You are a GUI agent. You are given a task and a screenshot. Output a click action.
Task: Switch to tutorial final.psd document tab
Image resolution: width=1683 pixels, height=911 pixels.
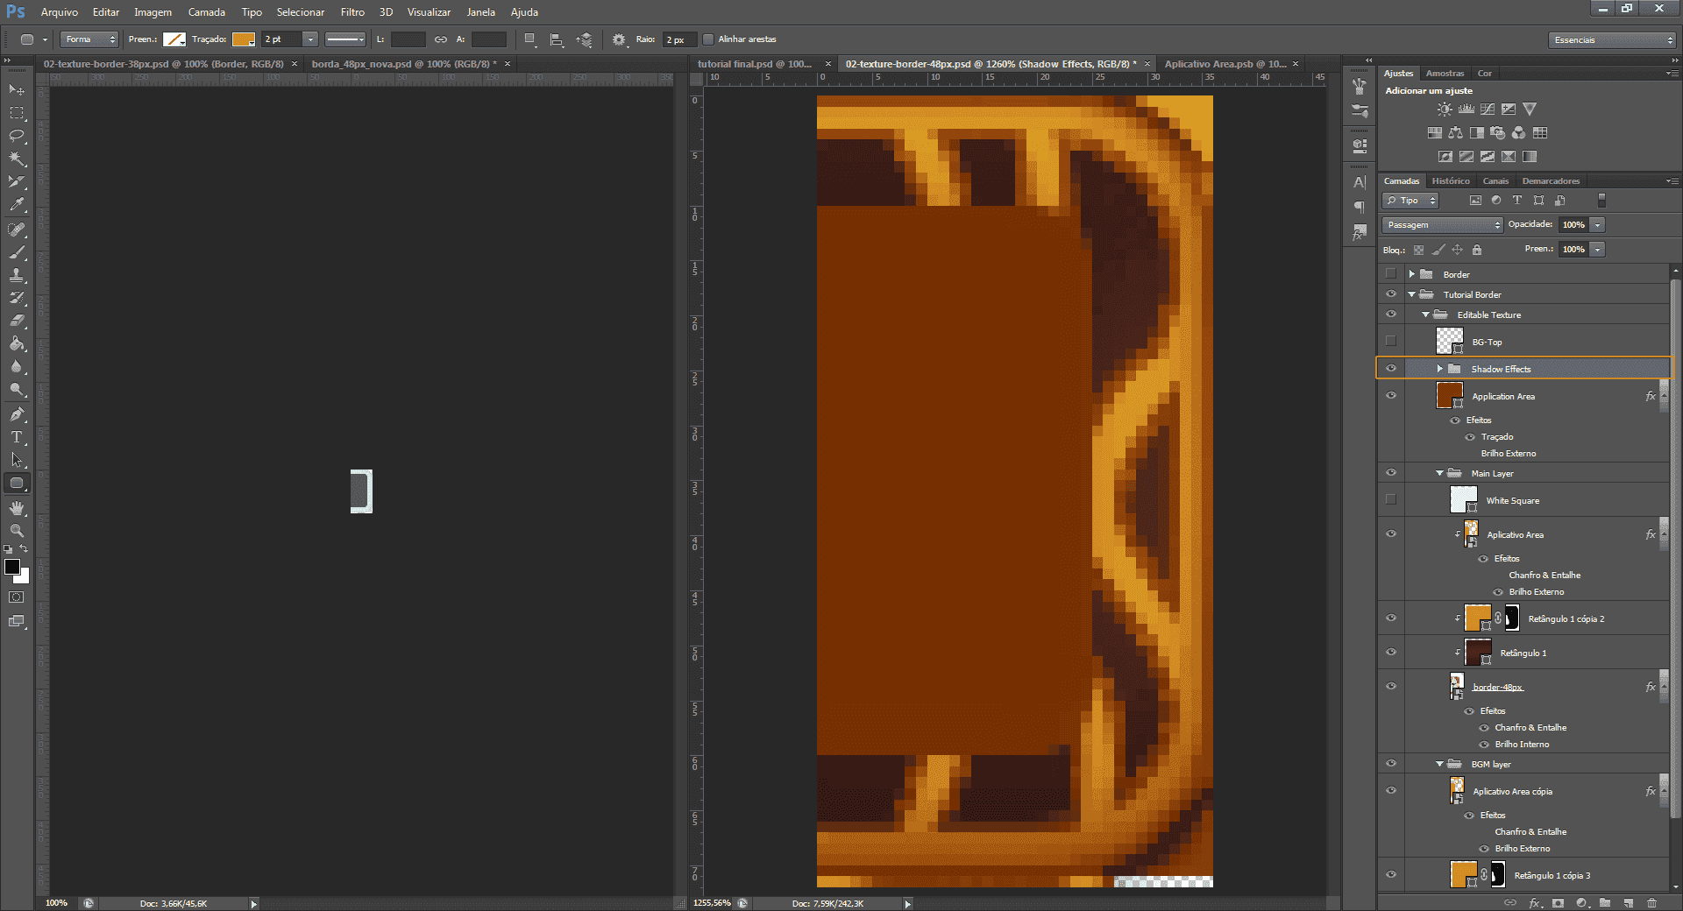(x=755, y=64)
